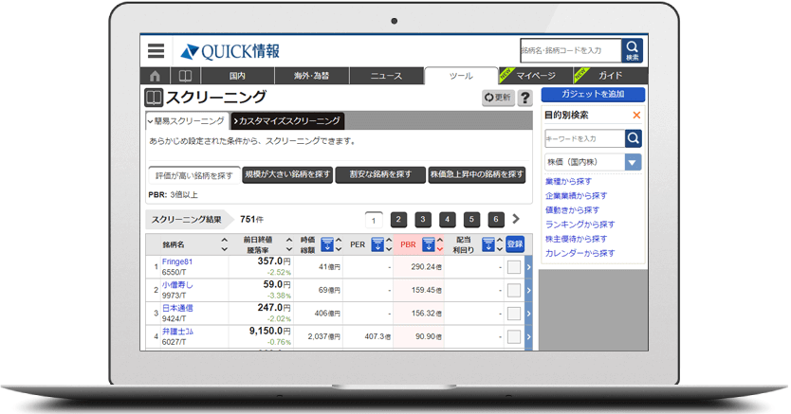Click the 業種から探す link
The image size is (791, 414).
pos(568,181)
